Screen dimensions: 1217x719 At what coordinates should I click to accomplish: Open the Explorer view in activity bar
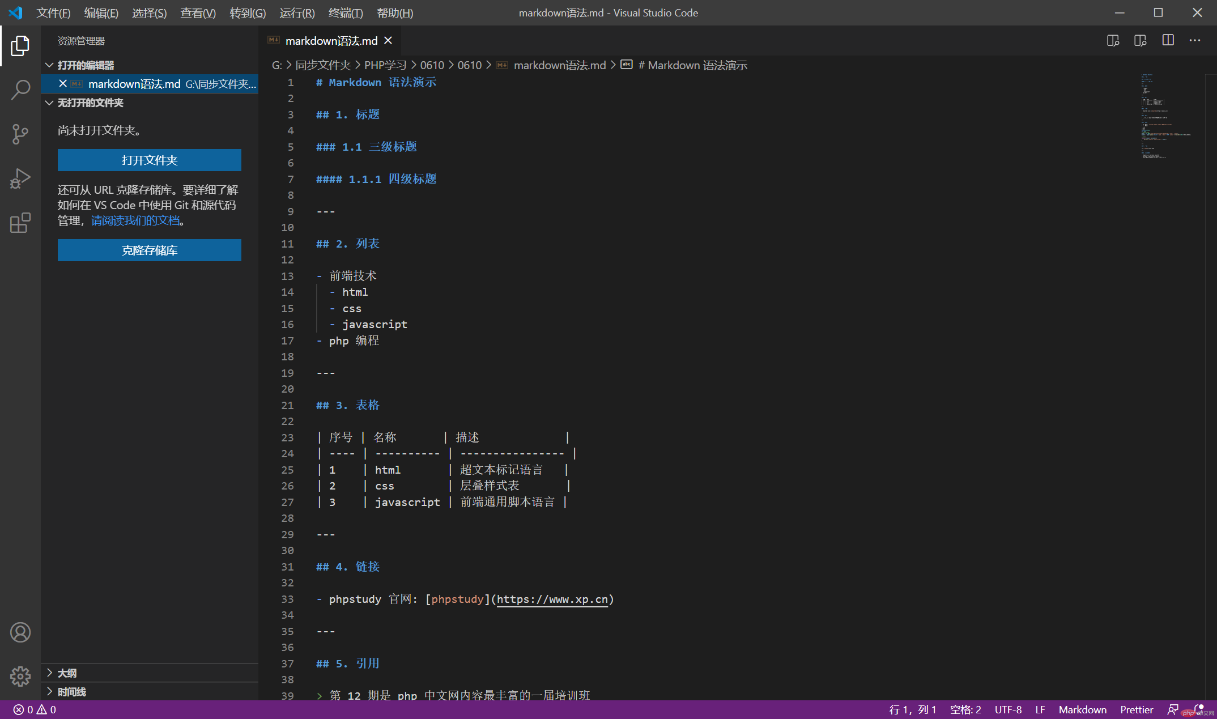tap(20, 46)
